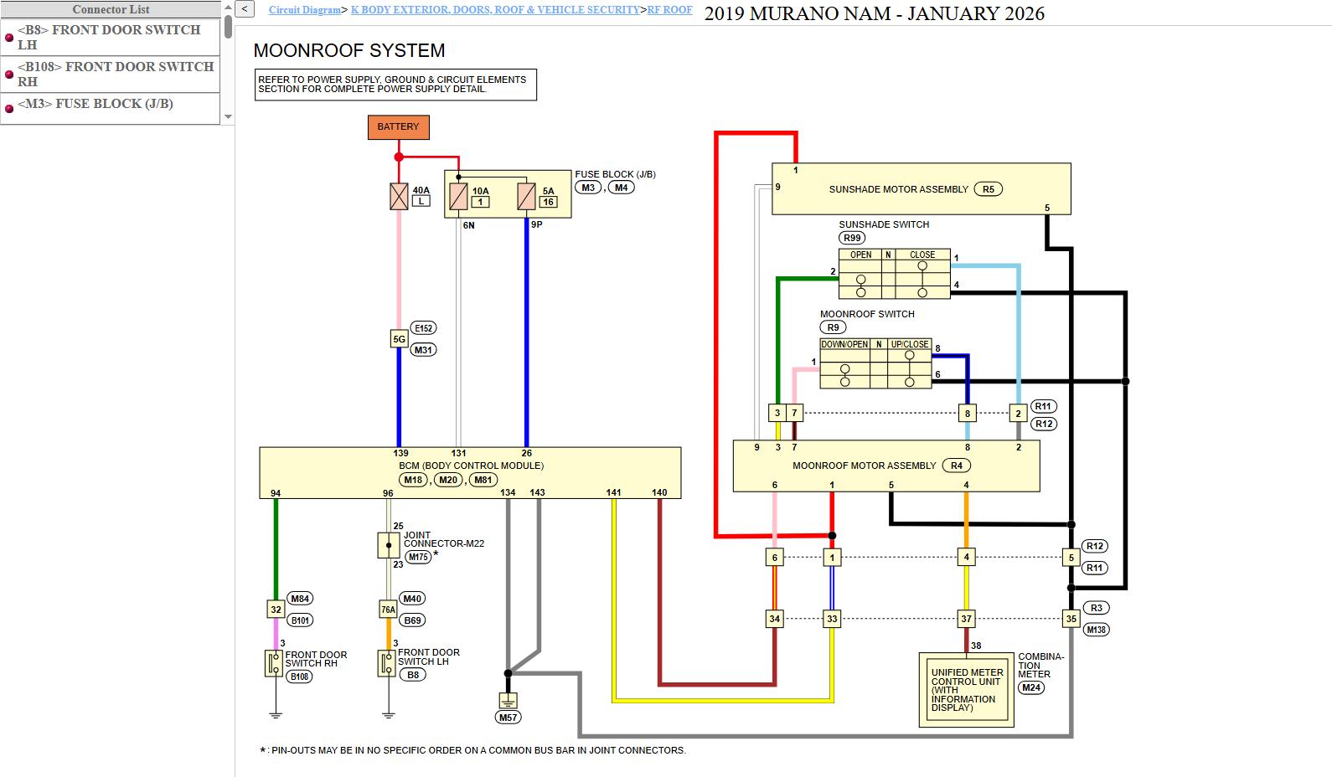This screenshot has width=1332, height=777.
Task: Collapse the connector list with the '<' button
Action: (x=245, y=9)
